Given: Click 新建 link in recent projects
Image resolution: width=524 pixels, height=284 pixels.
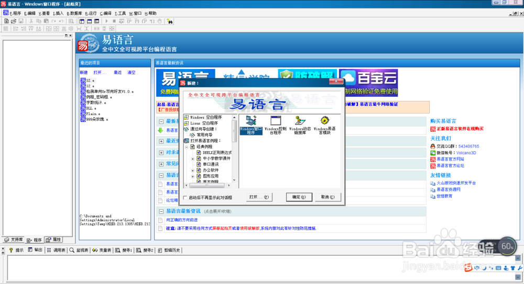Looking at the screenshot, I should pos(83,72).
